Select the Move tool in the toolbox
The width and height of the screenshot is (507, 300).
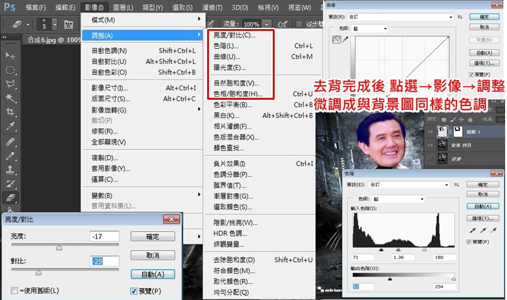click(10, 56)
